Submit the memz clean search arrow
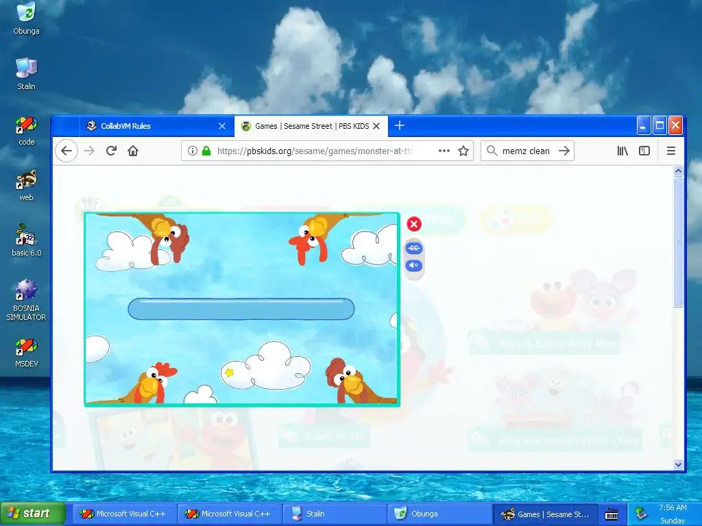Screen dimensions: 702x526 [x=564, y=151]
